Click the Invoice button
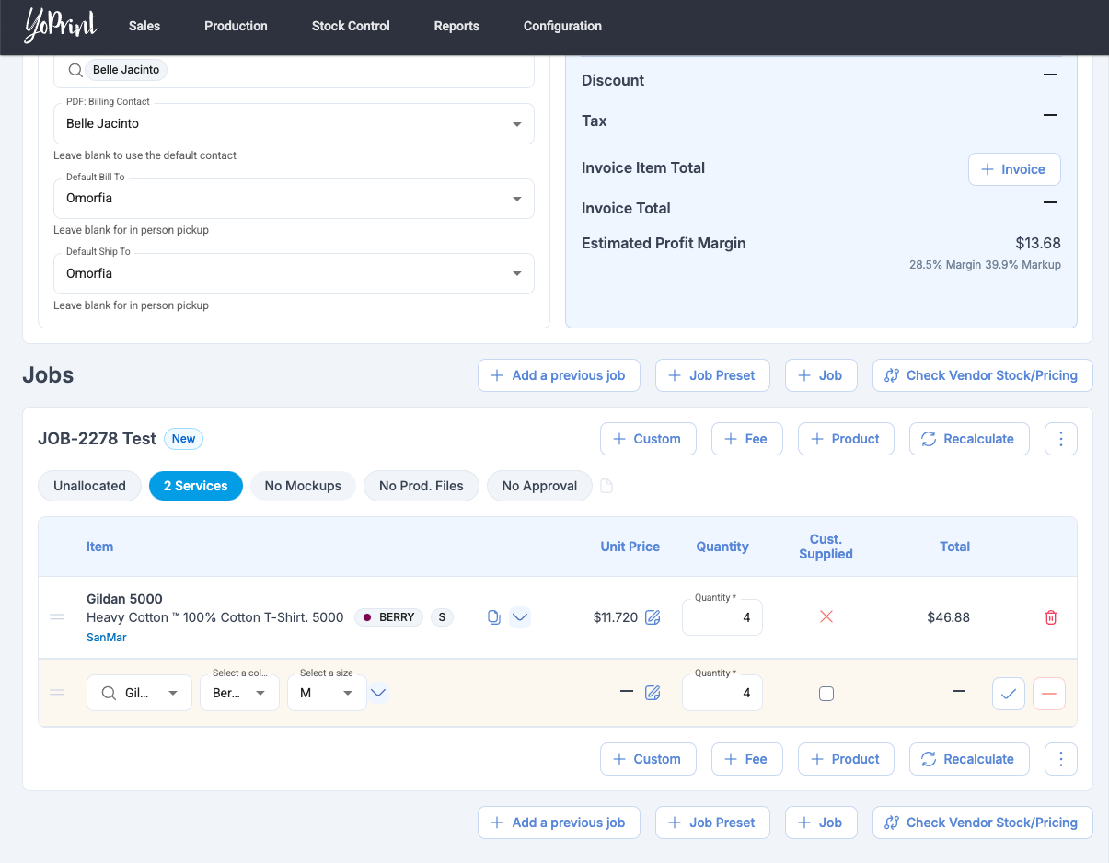This screenshot has width=1109, height=863. [1013, 169]
